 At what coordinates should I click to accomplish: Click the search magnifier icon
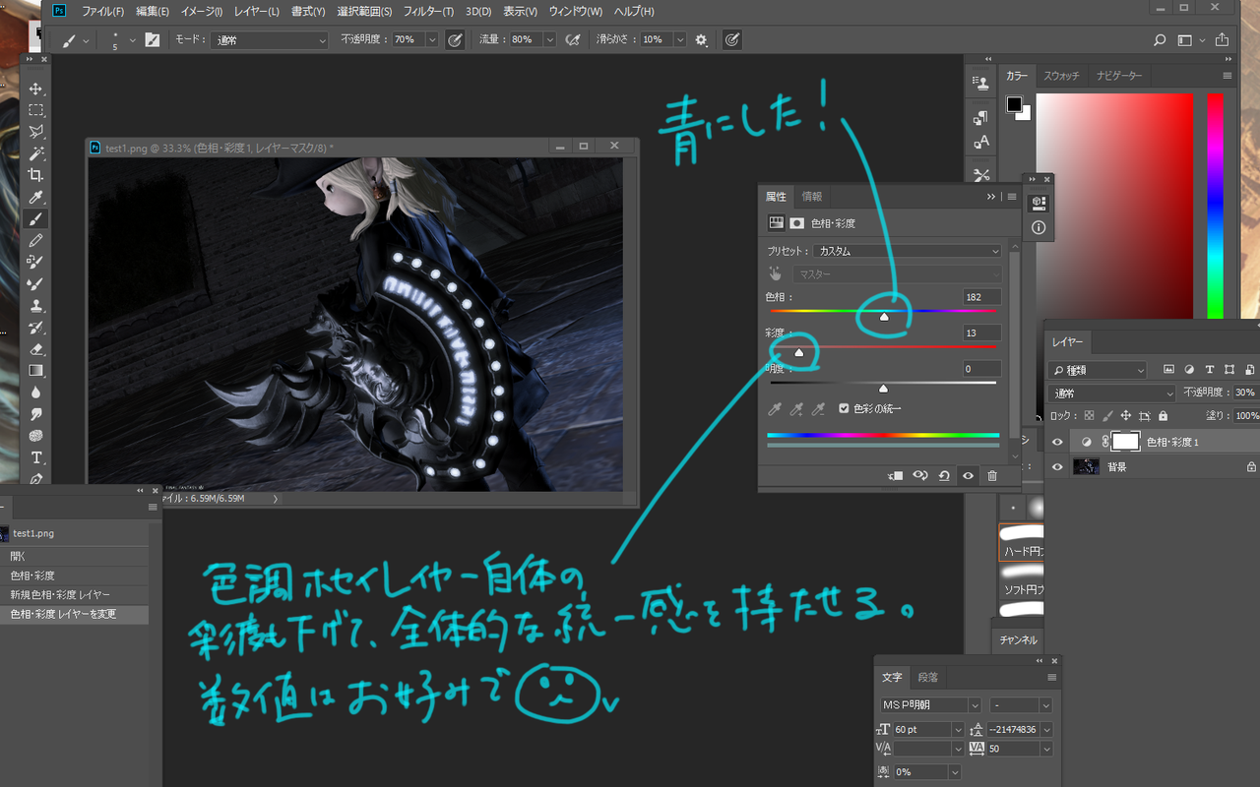click(1160, 40)
